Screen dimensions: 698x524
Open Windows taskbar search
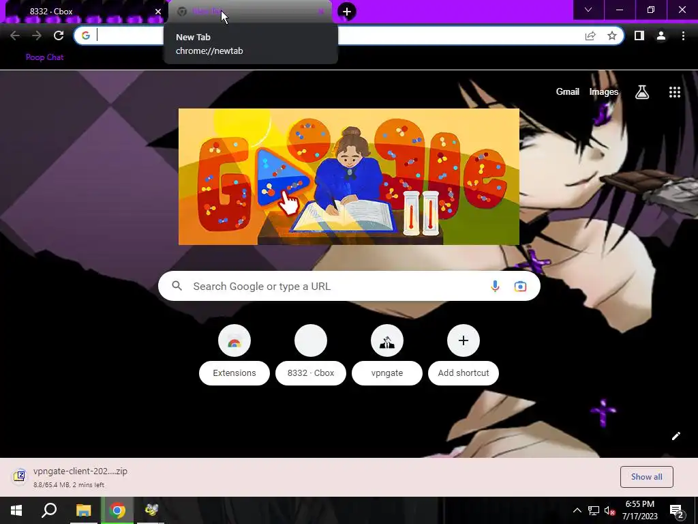[49, 510]
